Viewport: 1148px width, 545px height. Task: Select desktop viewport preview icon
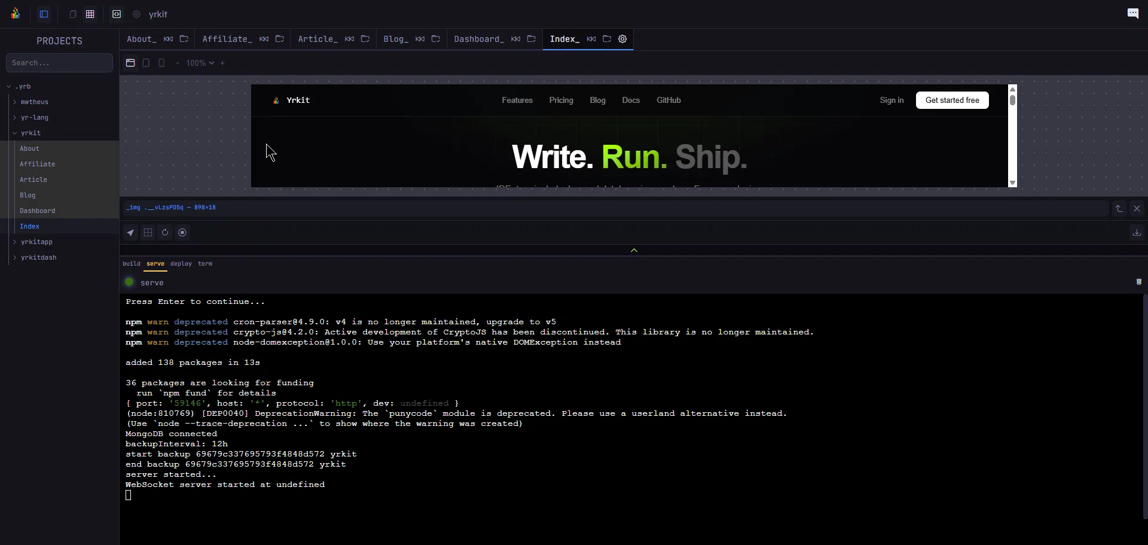click(130, 63)
